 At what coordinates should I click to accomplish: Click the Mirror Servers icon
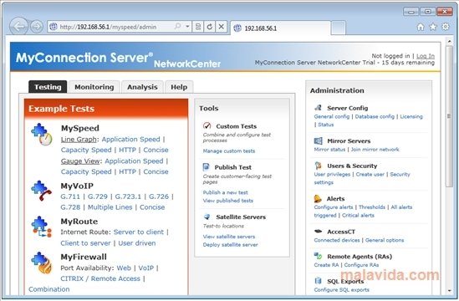click(318, 140)
